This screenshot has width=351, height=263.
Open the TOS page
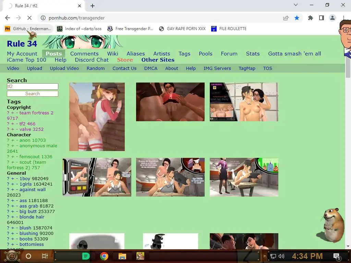(x=267, y=68)
